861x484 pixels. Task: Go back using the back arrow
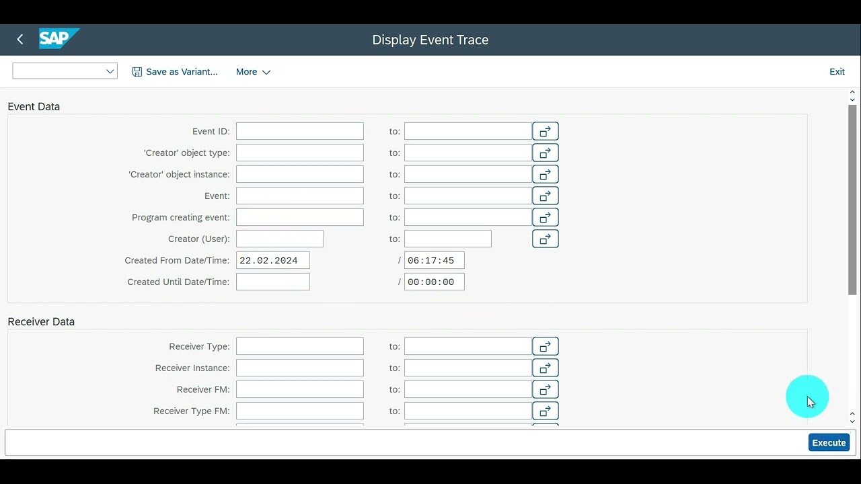point(20,40)
